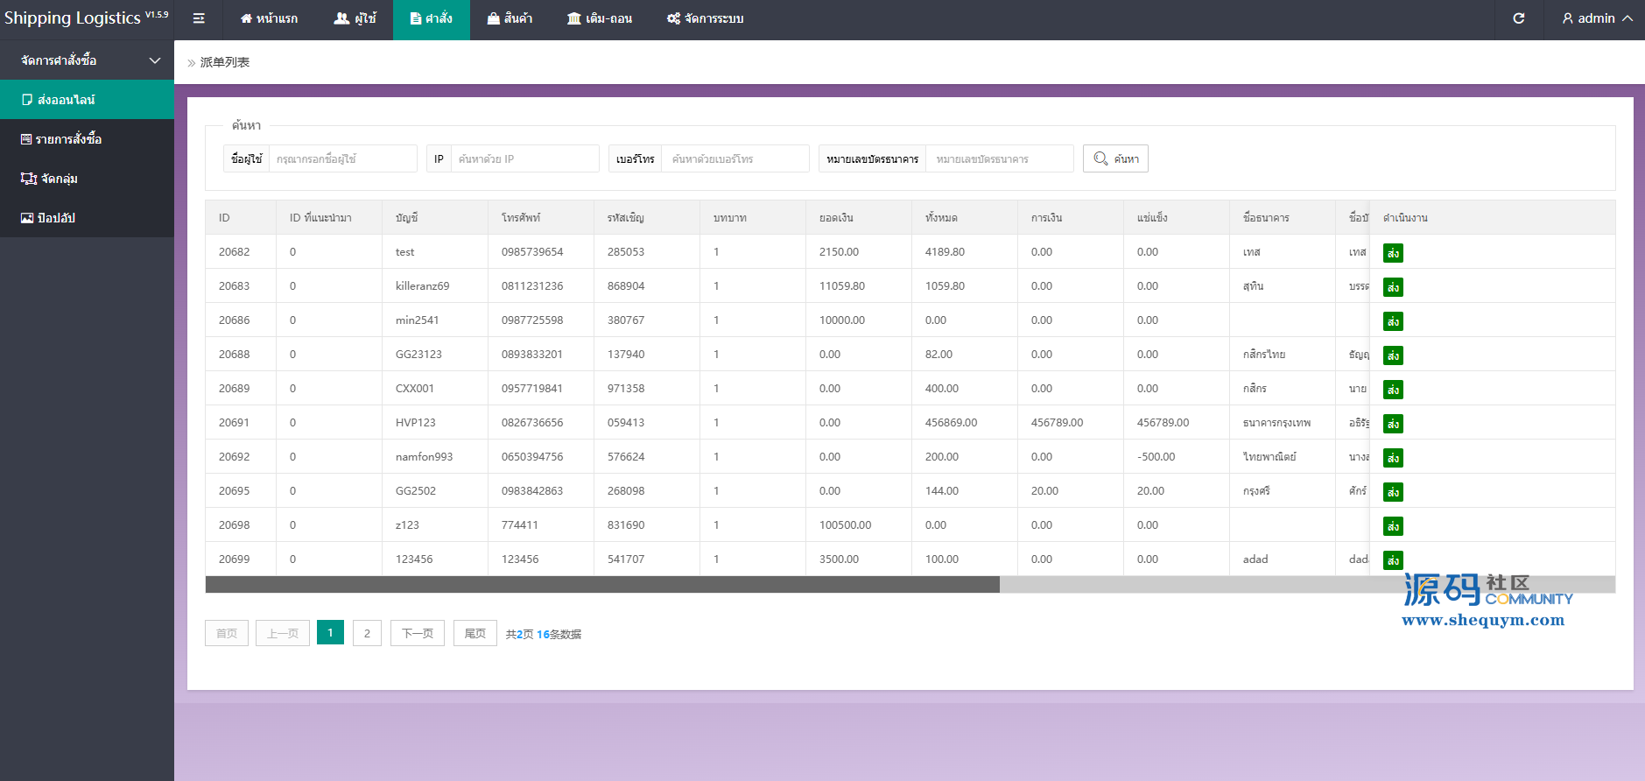
Task: Open จัดการระบบ system settings gears
Action: [x=705, y=18]
